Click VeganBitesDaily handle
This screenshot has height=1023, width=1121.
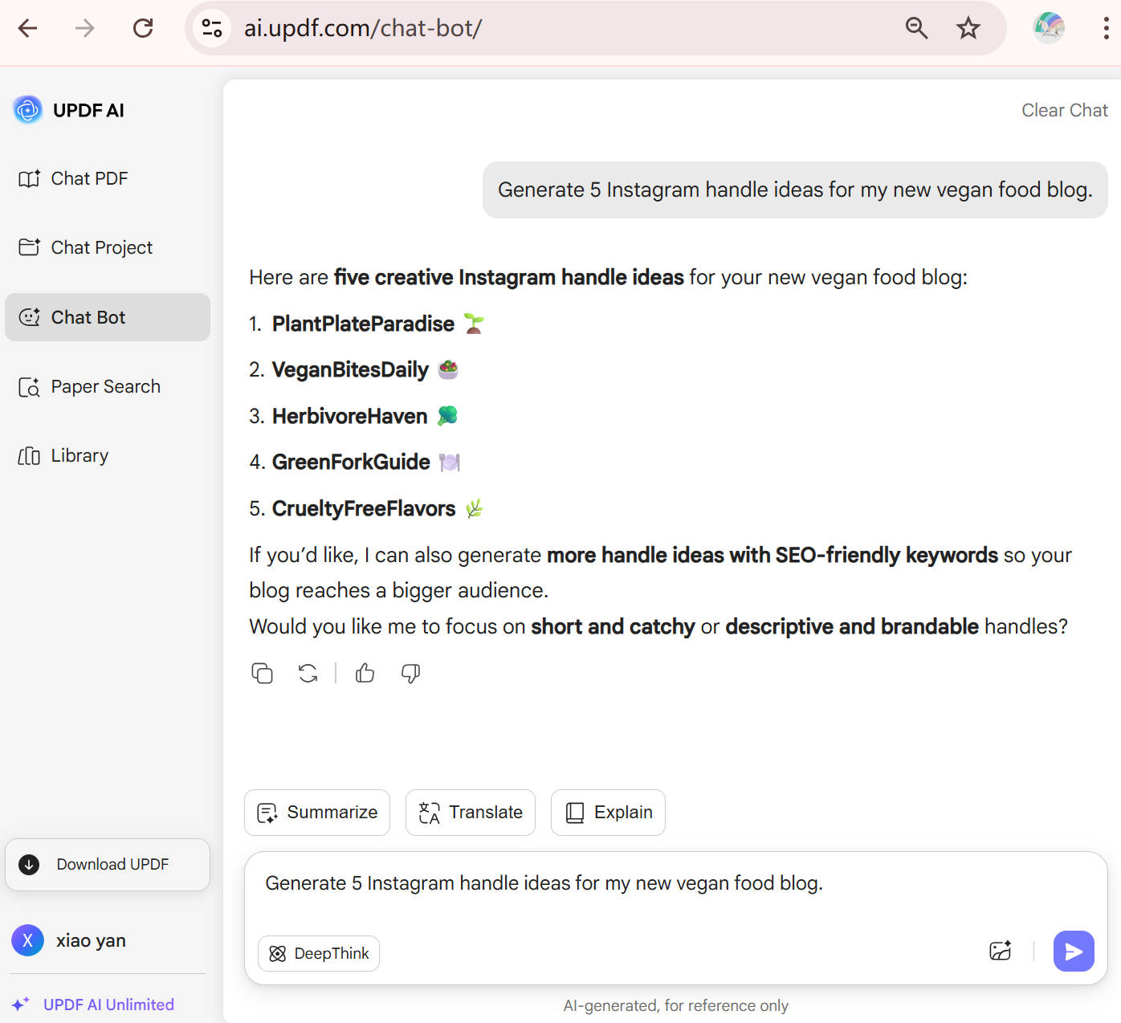(350, 369)
